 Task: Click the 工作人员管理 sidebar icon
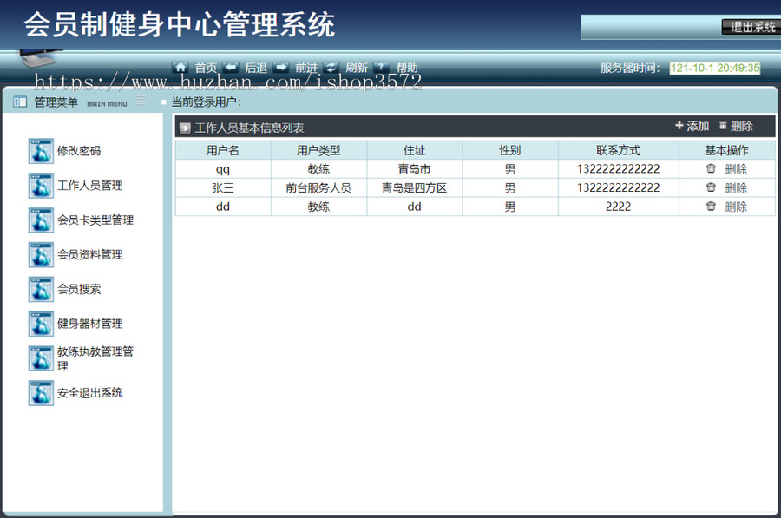(x=41, y=186)
